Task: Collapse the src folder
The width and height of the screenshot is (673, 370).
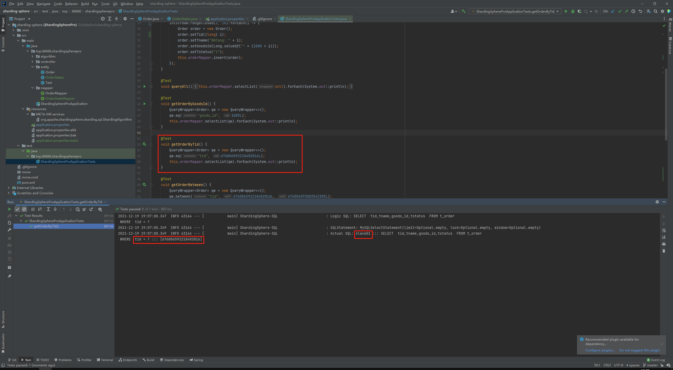Action: [x=13, y=35]
